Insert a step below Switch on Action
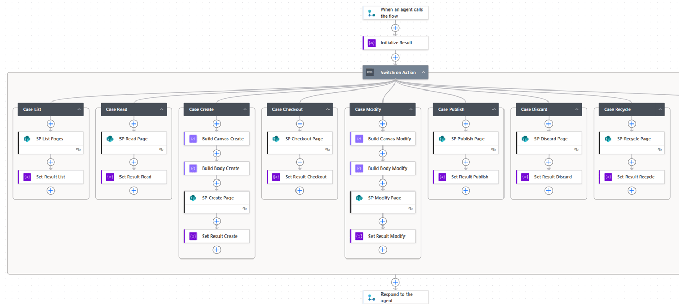Screen dimensions: 679x304 395,282
